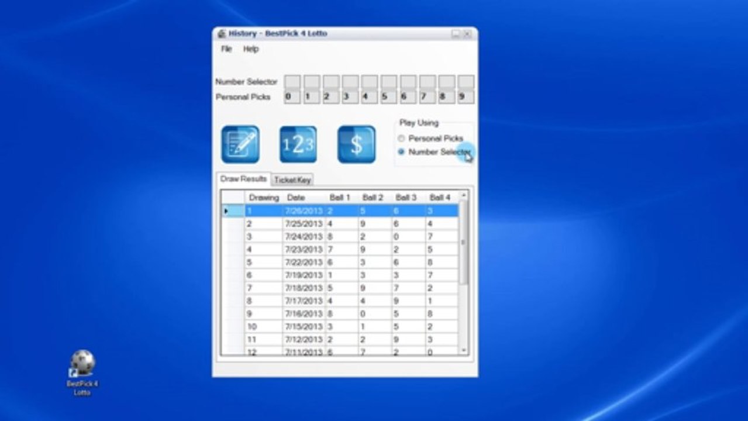Image resolution: width=748 pixels, height=421 pixels.
Task: Click the Personal Picks box labeled 8
Action: click(446, 96)
